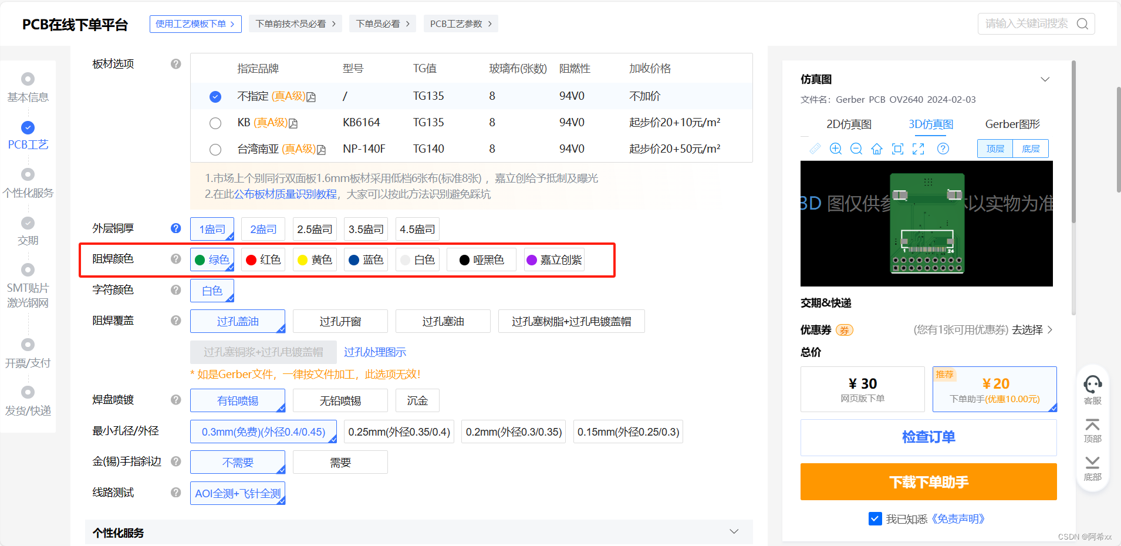Select ¥20 下单助手 recommended price option
Image resolution: width=1121 pixels, height=546 pixels.
point(995,389)
